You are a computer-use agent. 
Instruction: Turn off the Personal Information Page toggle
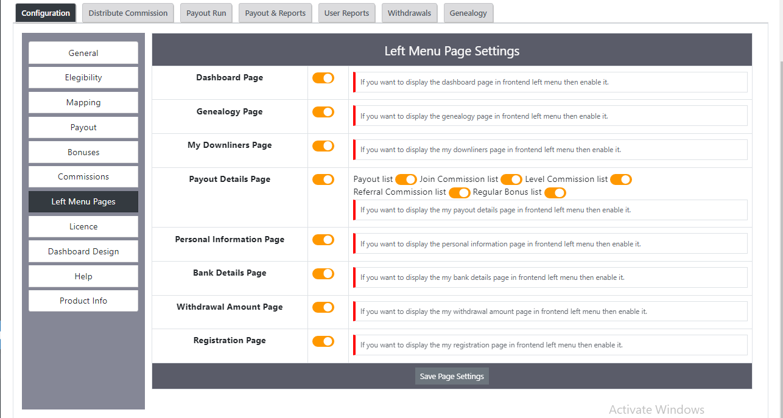point(323,239)
